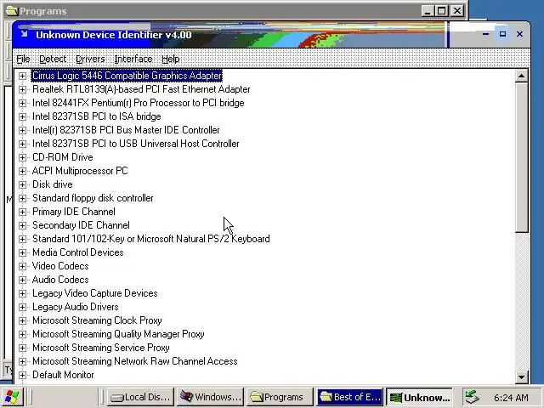544x408 pixels.
Task: Select Realtek RTL8139(A)-based PCI Fast Ethernet Adapter
Action: coord(141,89)
